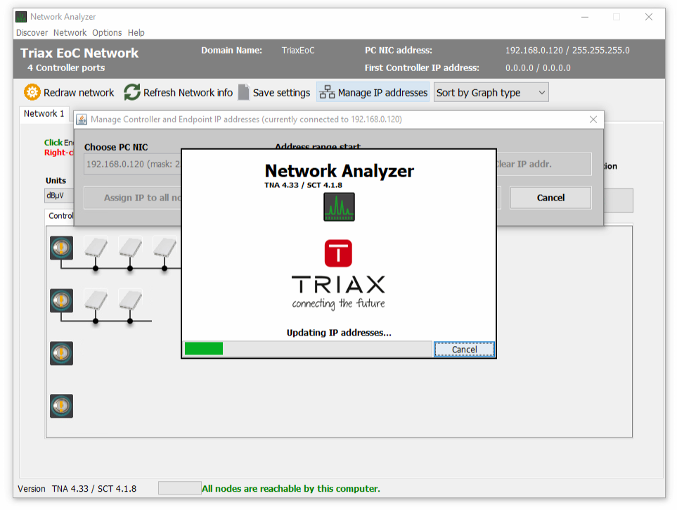Click the Save settings label
Viewport: 677px width, 510px height.
(x=281, y=93)
